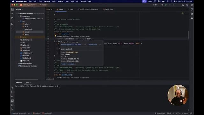Open the Pull Requests tool window icon
This screenshot has height=115, width=204.
point(12,18)
